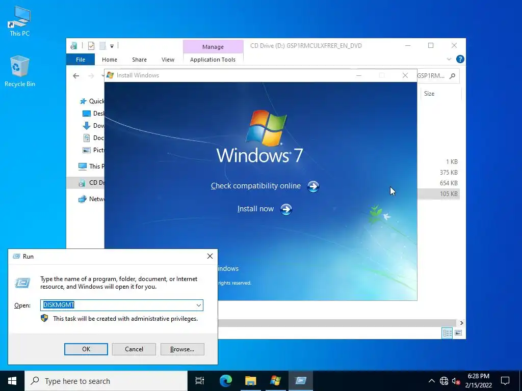Viewport: 522px width, 391px height.
Task: Open File Explorer from the taskbar
Action: [251, 381]
